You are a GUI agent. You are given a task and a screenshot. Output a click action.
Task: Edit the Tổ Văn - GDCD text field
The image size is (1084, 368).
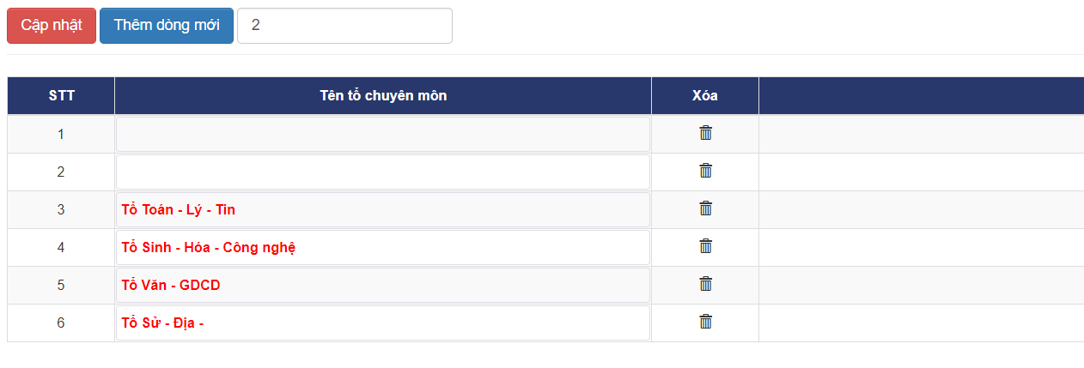pyautogui.click(x=382, y=285)
